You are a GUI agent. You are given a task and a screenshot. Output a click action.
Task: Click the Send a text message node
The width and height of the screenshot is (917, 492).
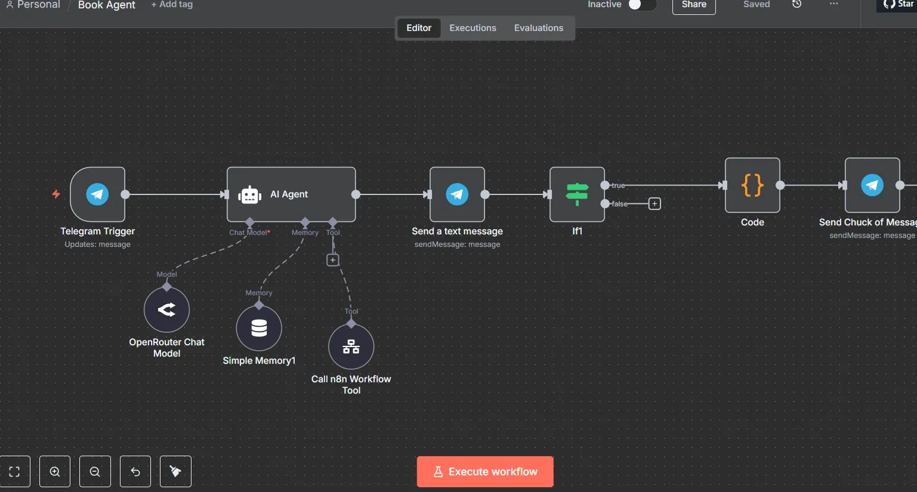click(x=457, y=194)
